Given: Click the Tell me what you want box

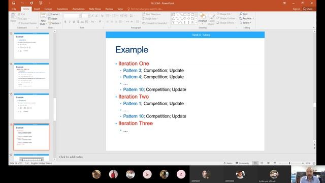Looking at the screenshot, I should point(145,9).
